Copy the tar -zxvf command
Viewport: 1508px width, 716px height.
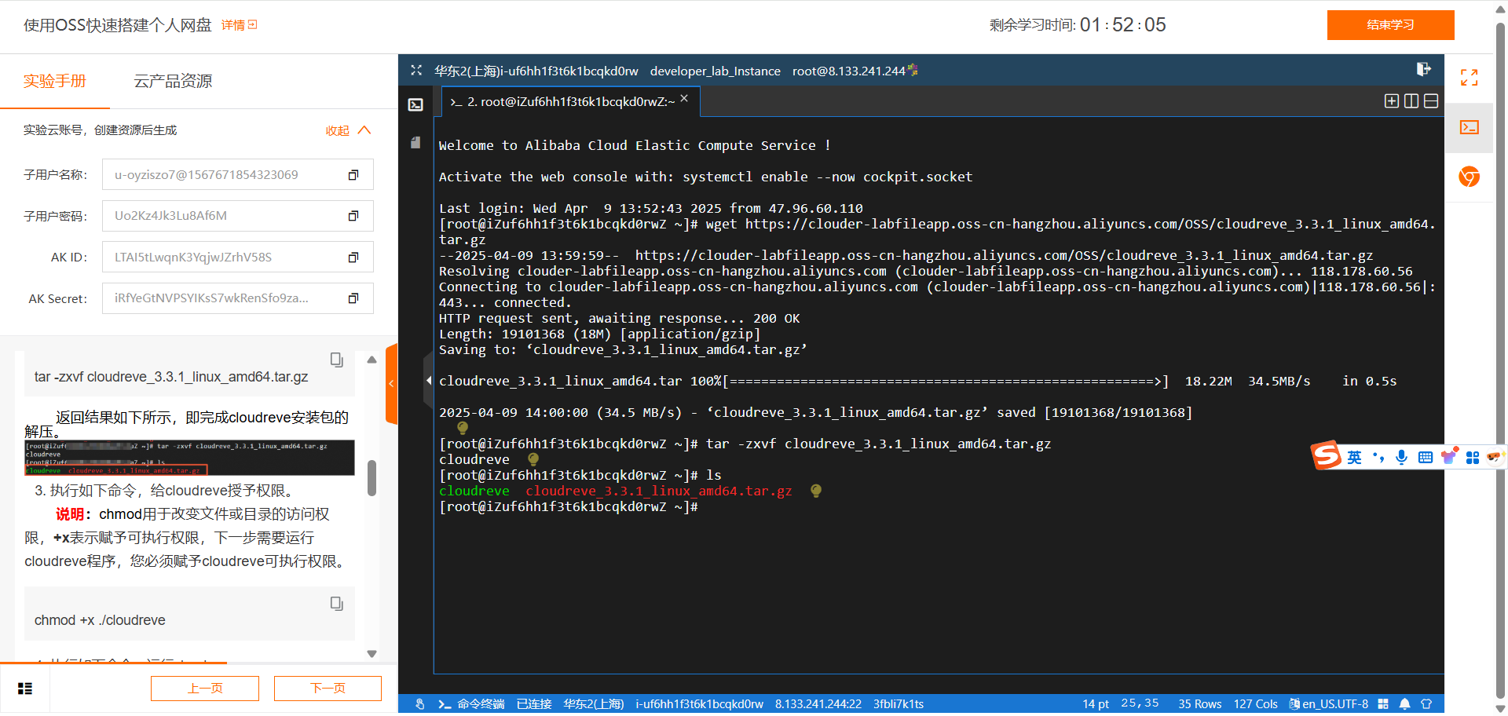point(336,360)
